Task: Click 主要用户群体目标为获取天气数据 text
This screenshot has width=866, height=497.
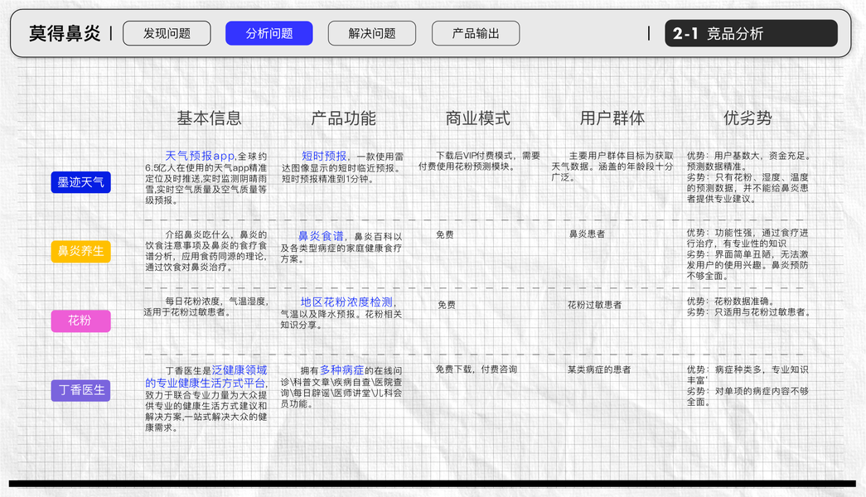Action: pyautogui.click(x=612, y=166)
